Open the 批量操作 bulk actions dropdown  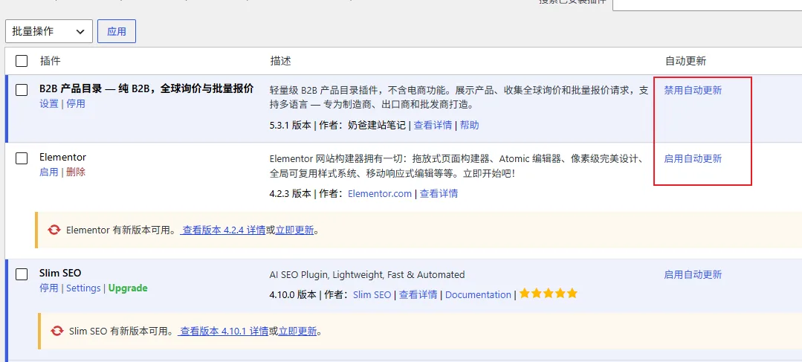tap(49, 31)
